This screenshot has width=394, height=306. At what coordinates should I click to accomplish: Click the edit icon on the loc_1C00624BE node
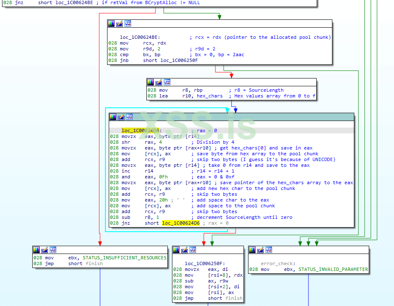(119, 24)
